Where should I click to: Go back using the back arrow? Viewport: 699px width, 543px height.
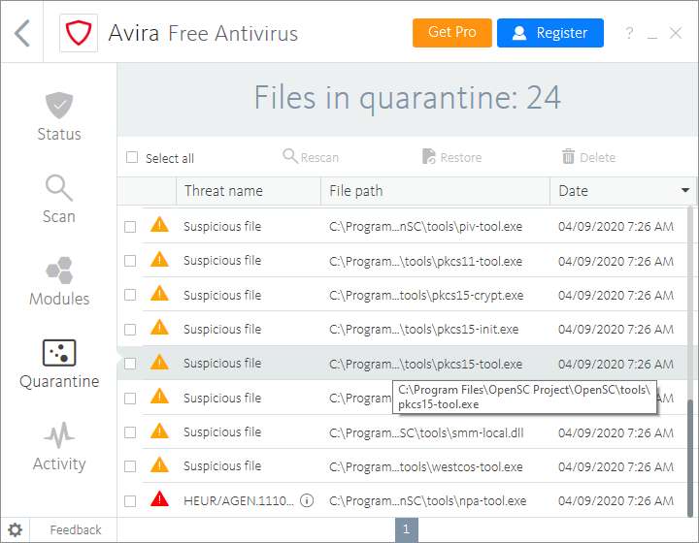(x=21, y=33)
